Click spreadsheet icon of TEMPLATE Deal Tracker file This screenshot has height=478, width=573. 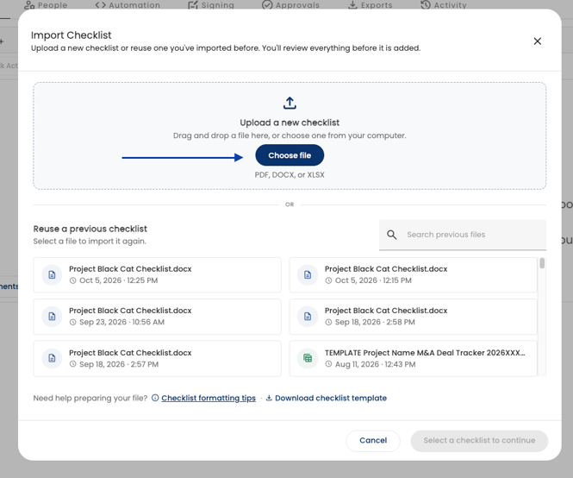pyautogui.click(x=308, y=358)
